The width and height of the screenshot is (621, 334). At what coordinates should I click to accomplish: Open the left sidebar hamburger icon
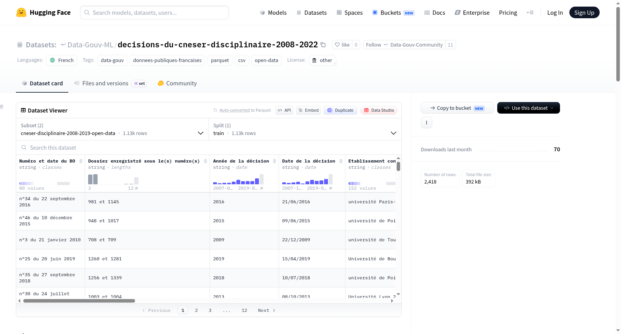(x=2, y=107)
